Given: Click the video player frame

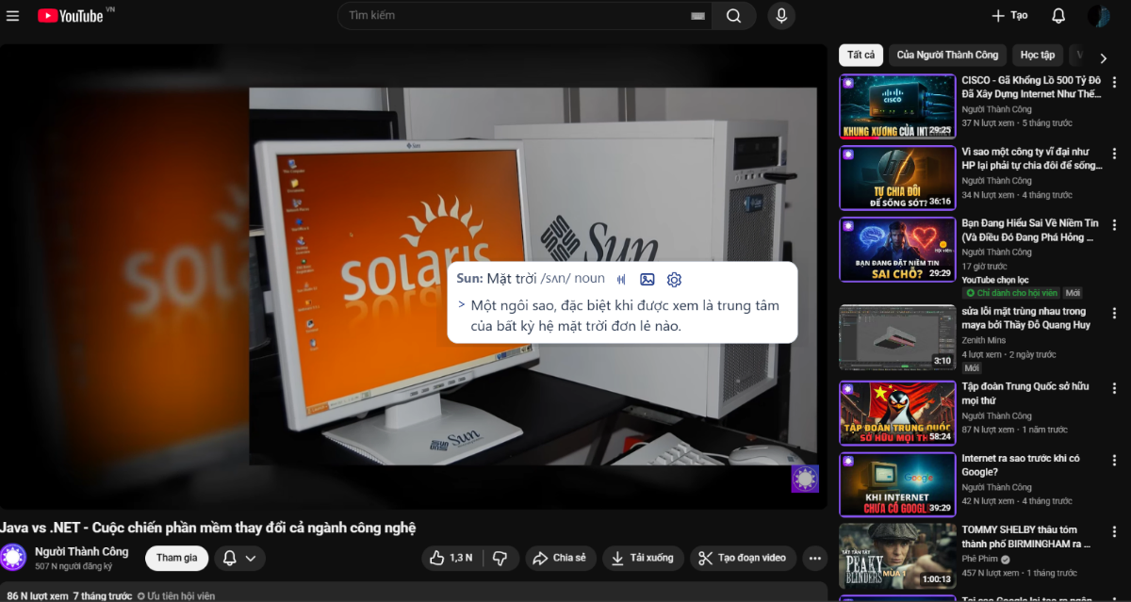Looking at the screenshot, I should [x=414, y=276].
